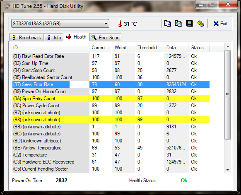The image size is (241, 195).
Task: Maximize the HD Tune window
Action: (x=212, y=5)
